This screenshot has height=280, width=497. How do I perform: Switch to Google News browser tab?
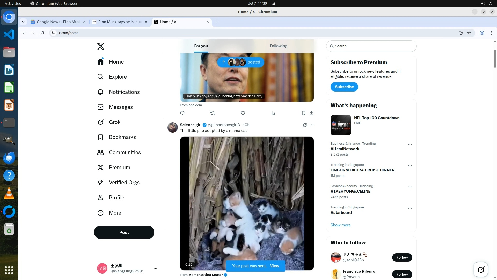point(57,22)
